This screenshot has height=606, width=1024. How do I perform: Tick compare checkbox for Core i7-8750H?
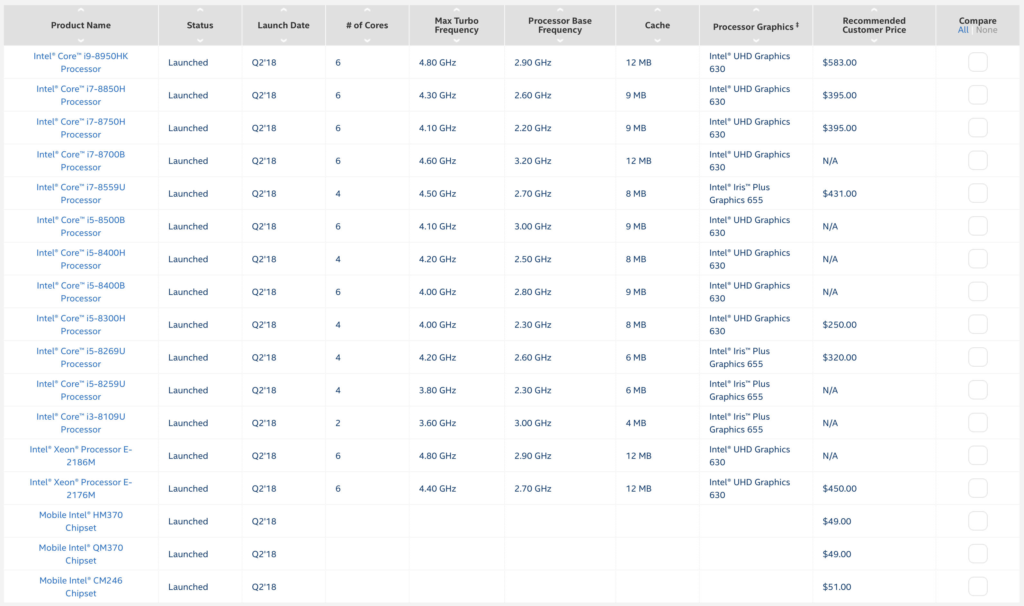click(x=978, y=128)
